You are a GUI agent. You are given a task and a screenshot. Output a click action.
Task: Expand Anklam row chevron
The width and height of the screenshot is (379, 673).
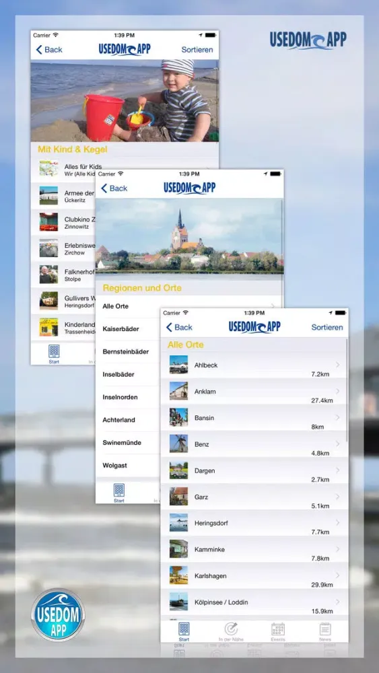click(338, 391)
